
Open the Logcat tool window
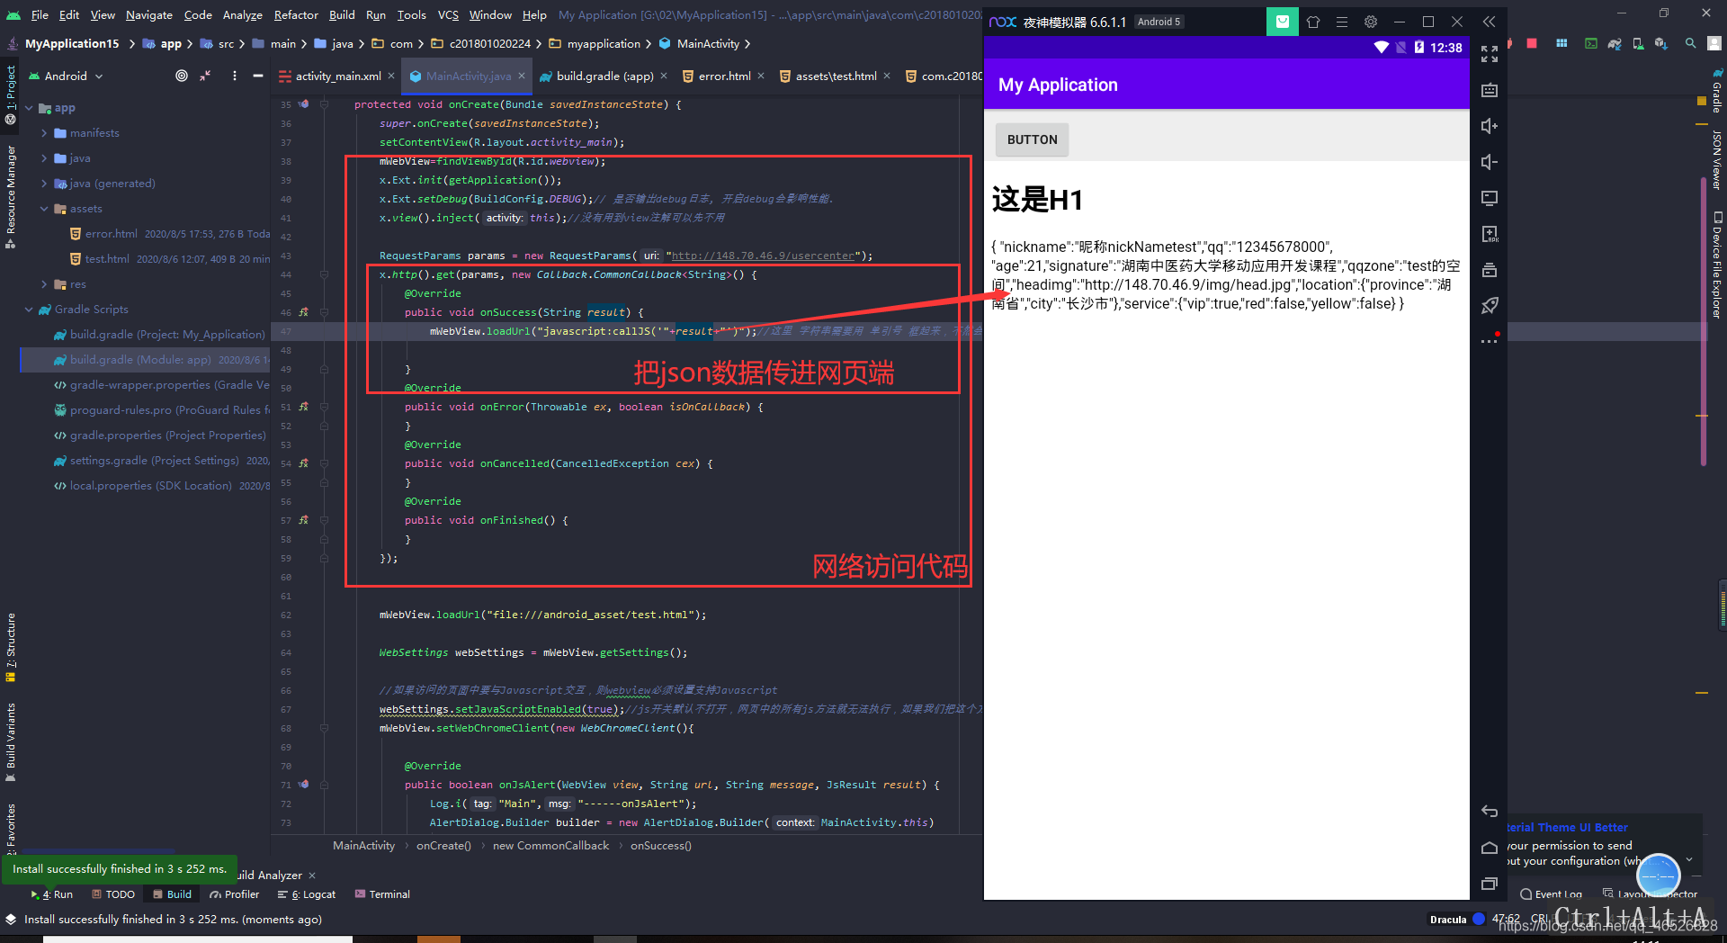click(307, 894)
